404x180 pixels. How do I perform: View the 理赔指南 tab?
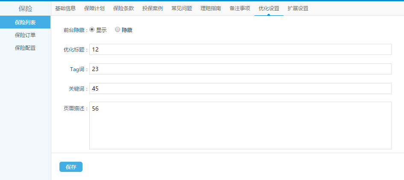211,9
